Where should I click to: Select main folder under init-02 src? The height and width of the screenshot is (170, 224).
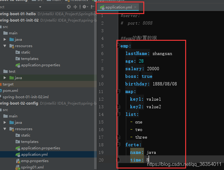13,33
